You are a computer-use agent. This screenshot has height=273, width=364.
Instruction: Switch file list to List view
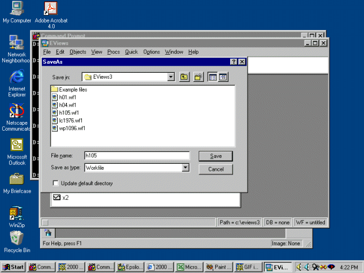(x=213, y=77)
